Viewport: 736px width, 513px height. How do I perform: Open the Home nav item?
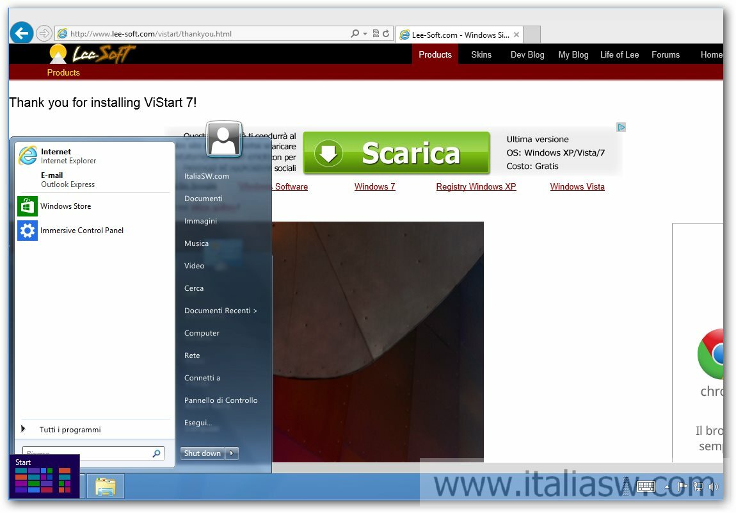click(711, 54)
